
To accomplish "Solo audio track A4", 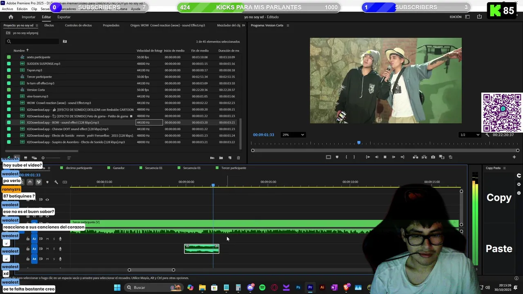I will coord(54,259).
